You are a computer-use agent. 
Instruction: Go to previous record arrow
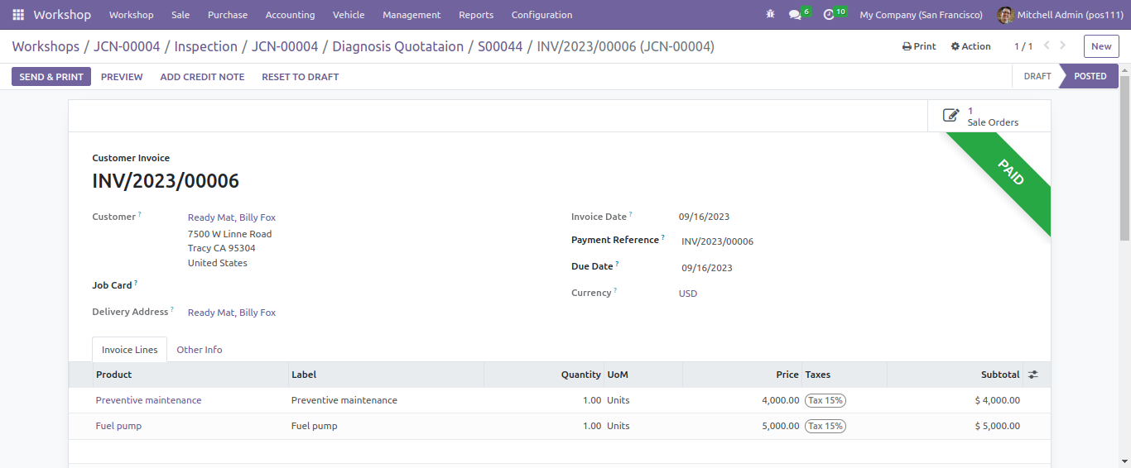click(x=1047, y=46)
